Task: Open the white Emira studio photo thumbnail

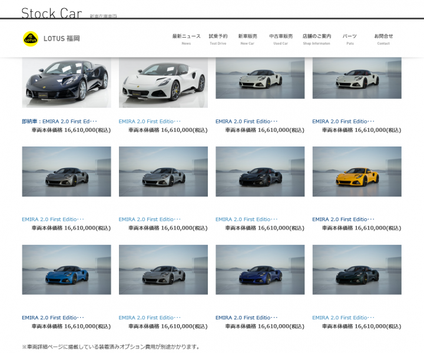Action: pyautogui.click(x=163, y=82)
